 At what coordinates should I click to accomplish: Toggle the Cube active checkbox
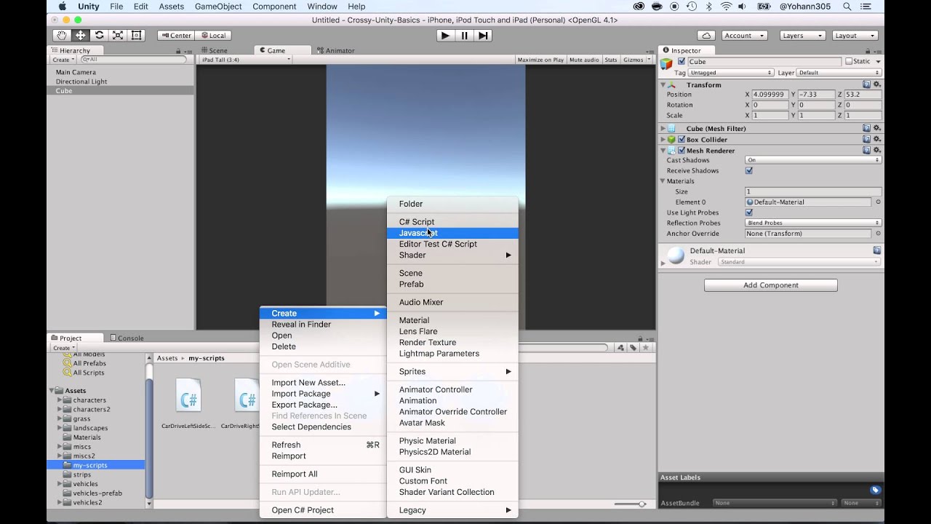(682, 62)
